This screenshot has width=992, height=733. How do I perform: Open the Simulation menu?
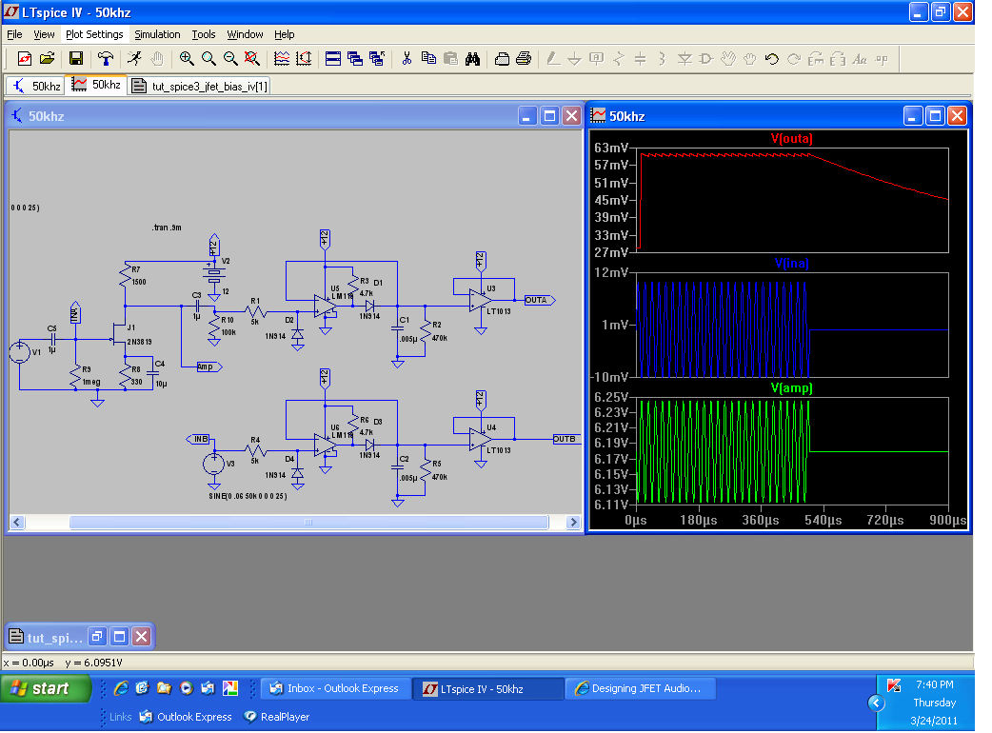pyautogui.click(x=157, y=34)
